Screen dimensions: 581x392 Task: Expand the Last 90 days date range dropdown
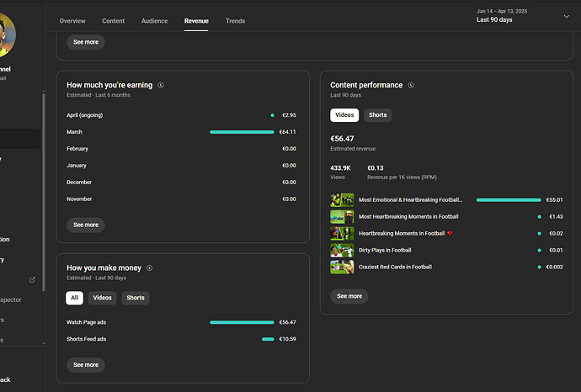pos(522,16)
